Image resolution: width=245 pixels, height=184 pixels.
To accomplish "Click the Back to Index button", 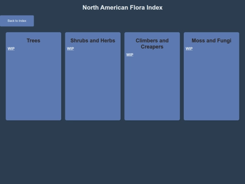I will click(17, 21).
